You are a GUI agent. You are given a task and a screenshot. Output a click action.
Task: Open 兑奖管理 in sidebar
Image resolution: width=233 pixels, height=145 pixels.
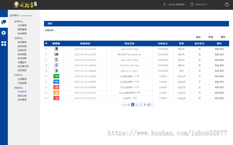coord(22,100)
